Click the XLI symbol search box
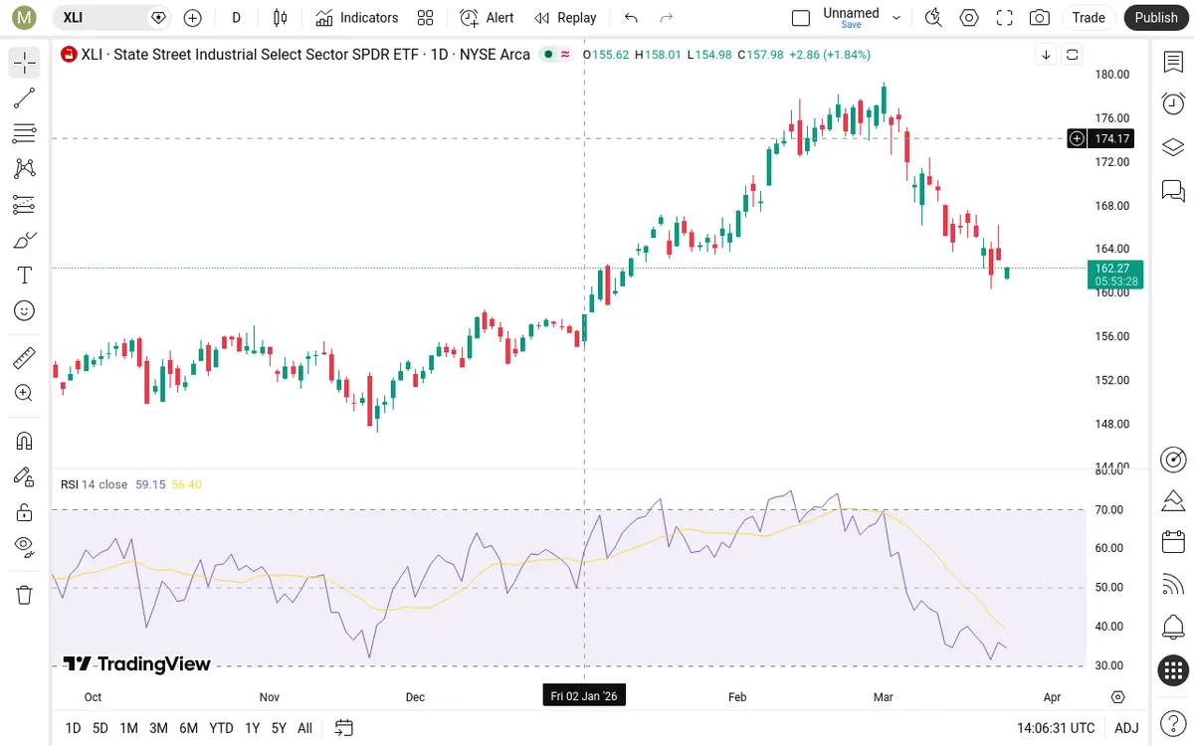Viewport: 1194px width, 746px height. coord(111,17)
